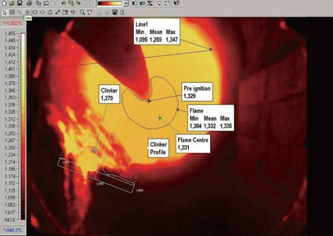Click the greyed-out redo icon
Screen dimensions: 333x236
[x=54, y=3]
